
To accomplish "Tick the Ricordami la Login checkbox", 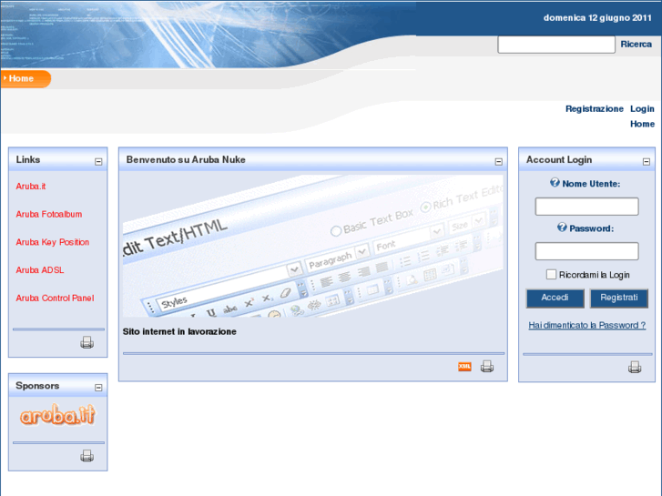I will (551, 274).
